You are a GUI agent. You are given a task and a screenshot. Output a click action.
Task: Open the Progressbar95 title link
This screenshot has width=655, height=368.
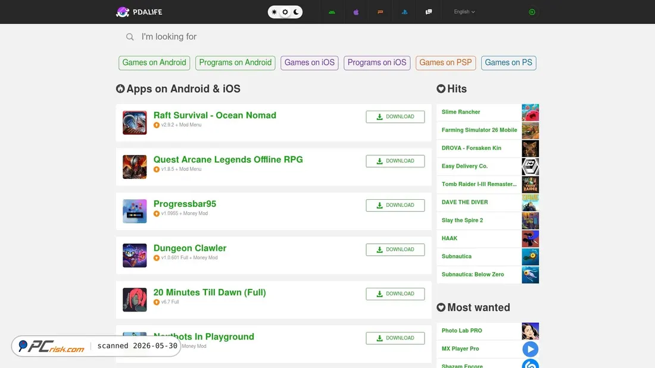tap(185, 203)
